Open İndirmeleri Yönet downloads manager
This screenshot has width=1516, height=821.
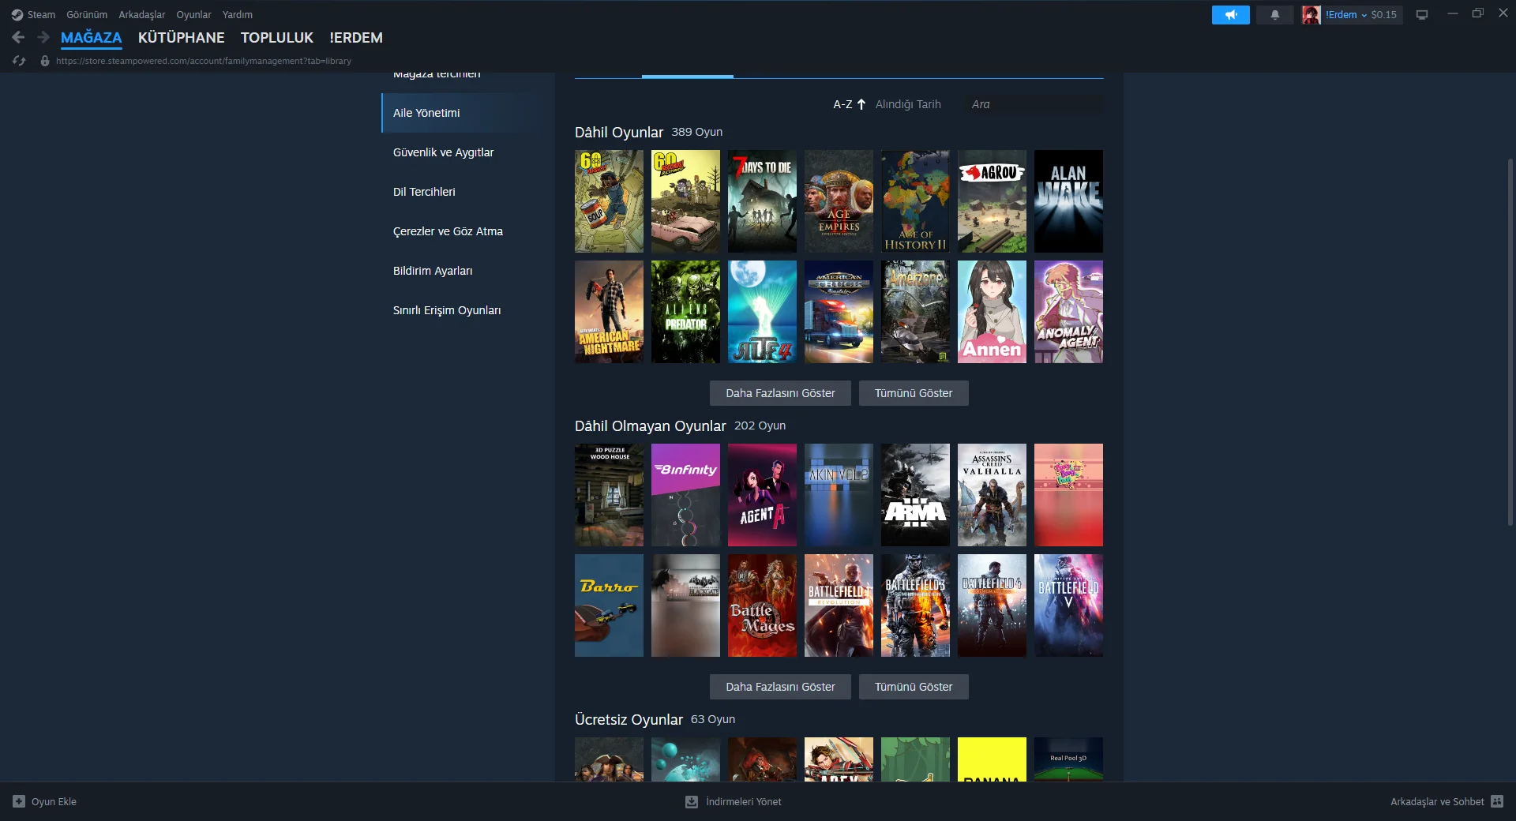point(734,801)
